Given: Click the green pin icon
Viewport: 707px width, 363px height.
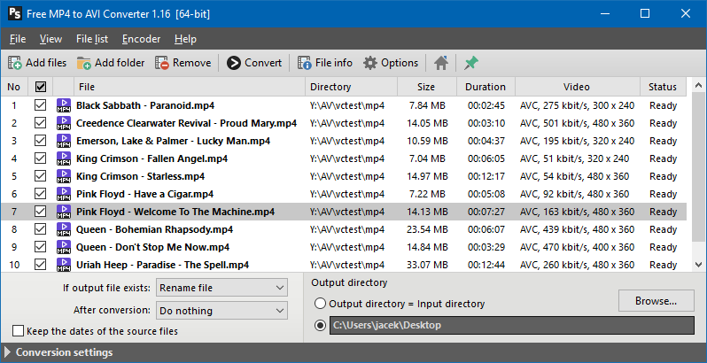Looking at the screenshot, I should [471, 63].
